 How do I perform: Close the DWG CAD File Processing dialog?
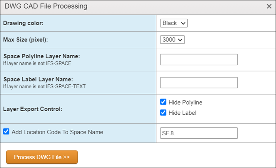click(x=269, y=6)
